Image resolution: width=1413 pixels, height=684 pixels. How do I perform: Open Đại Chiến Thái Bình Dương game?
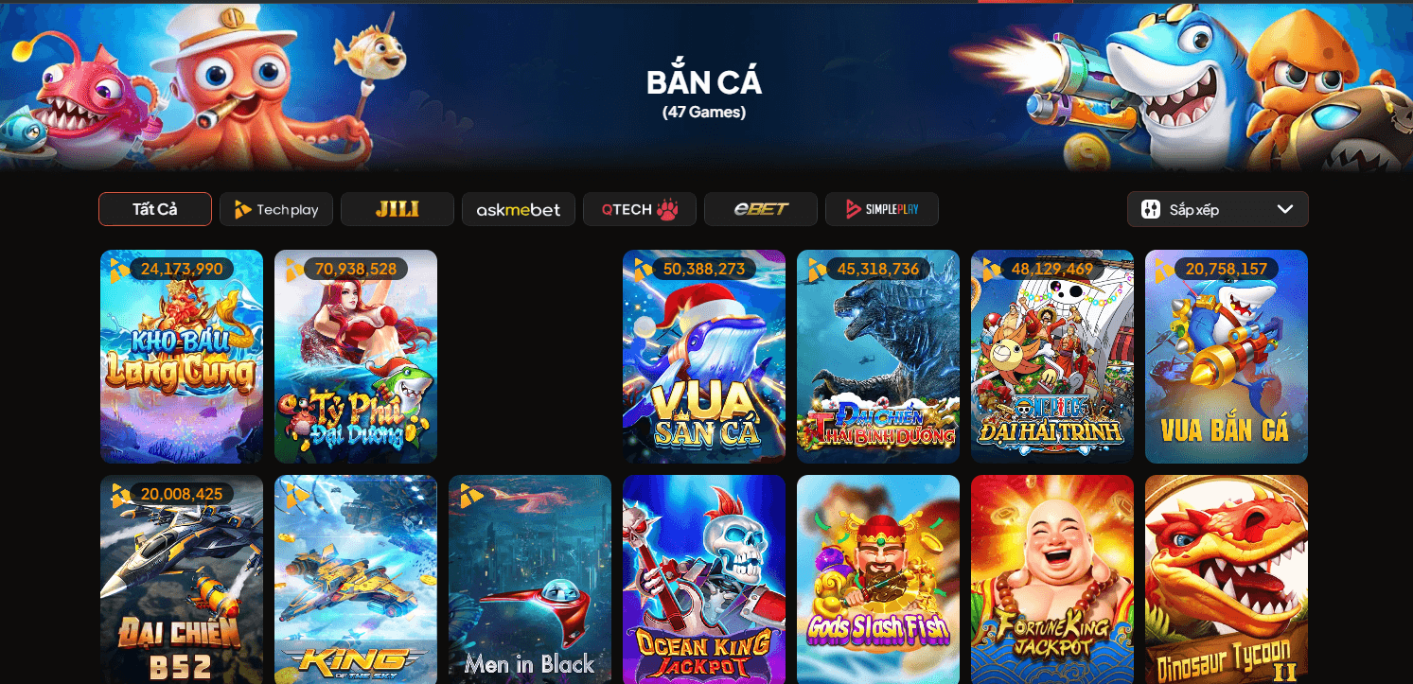(878, 357)
